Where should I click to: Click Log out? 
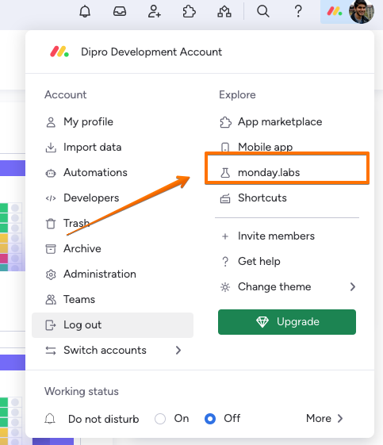(x=113, y=325)
